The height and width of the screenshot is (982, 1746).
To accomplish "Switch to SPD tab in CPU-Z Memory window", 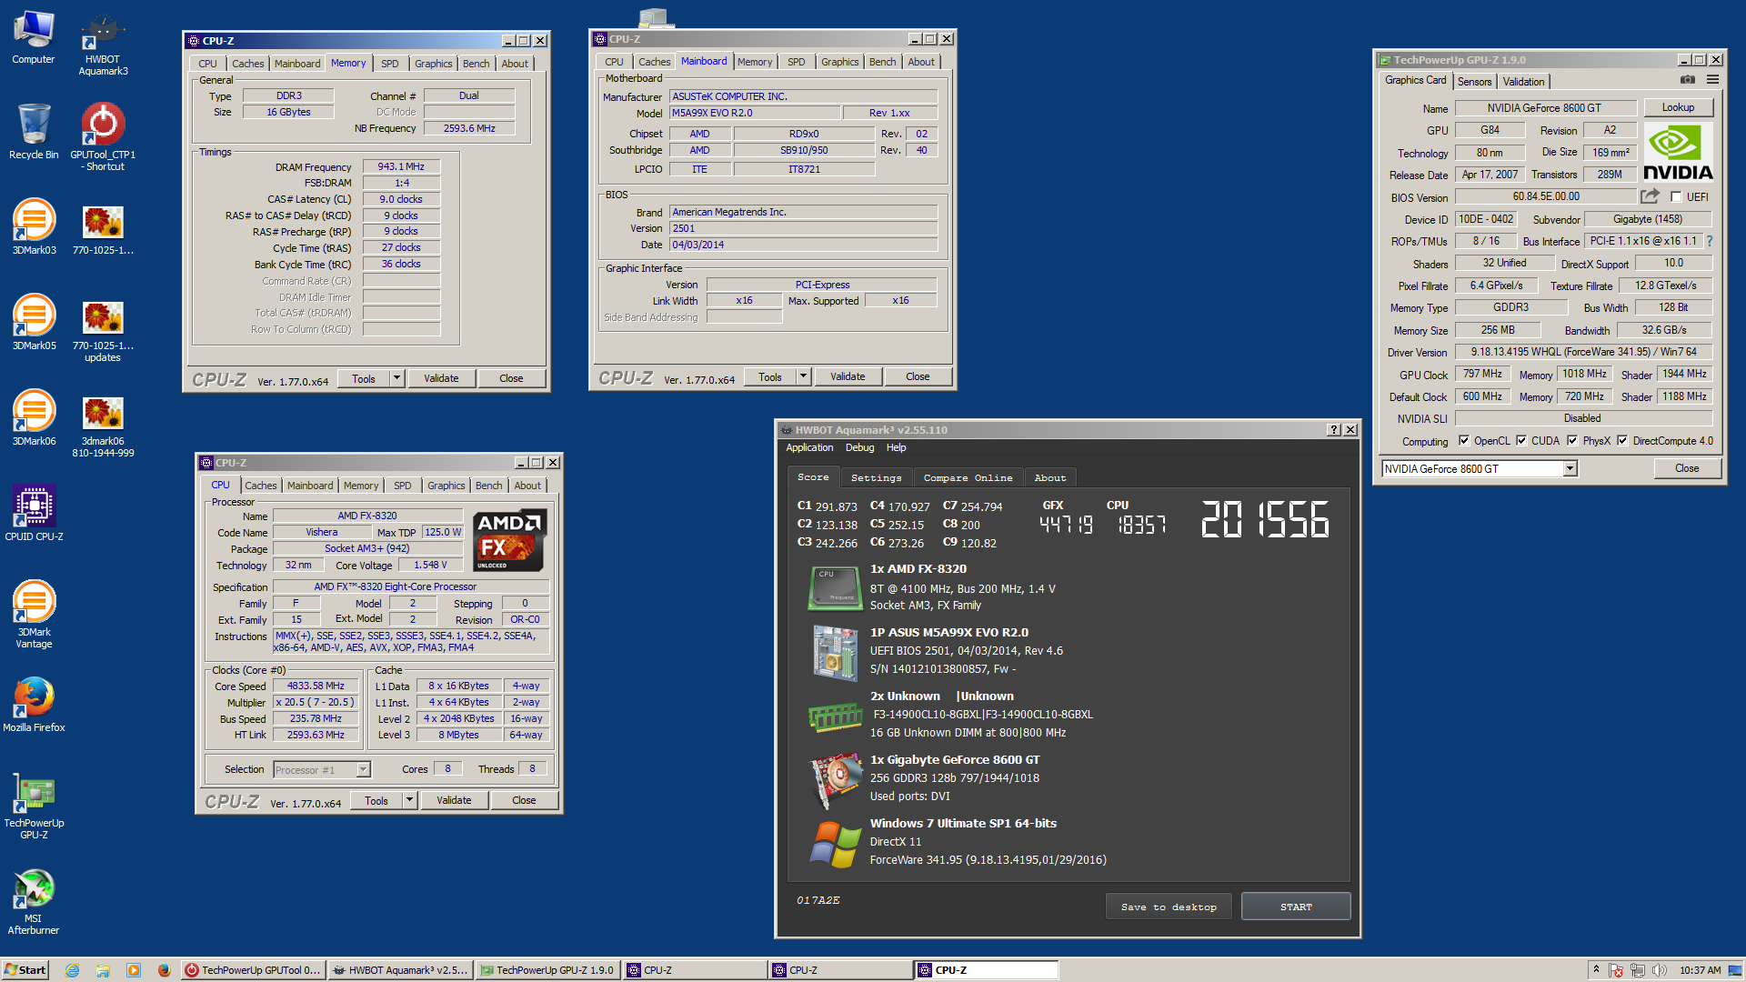I will [390, 64].
